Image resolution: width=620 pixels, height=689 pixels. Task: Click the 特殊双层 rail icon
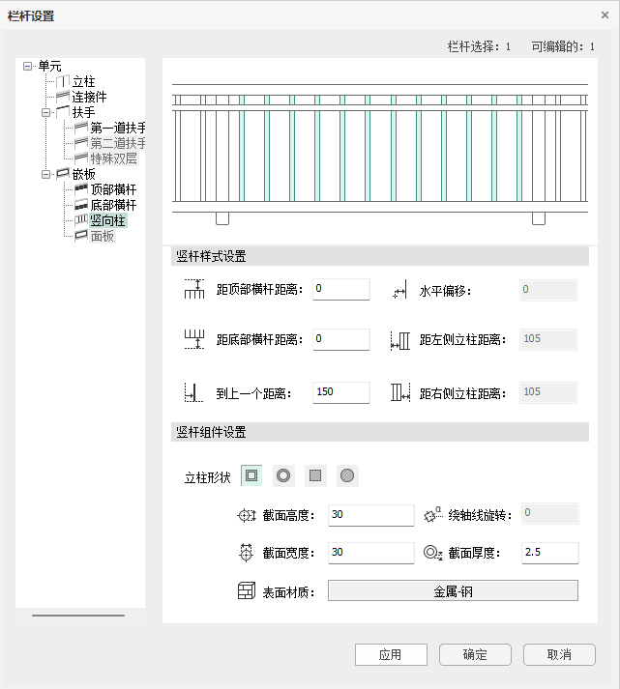point(81,158)
